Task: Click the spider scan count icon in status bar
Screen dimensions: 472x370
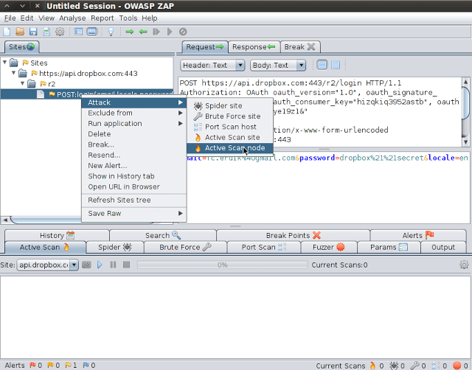Action: [394, 366]
